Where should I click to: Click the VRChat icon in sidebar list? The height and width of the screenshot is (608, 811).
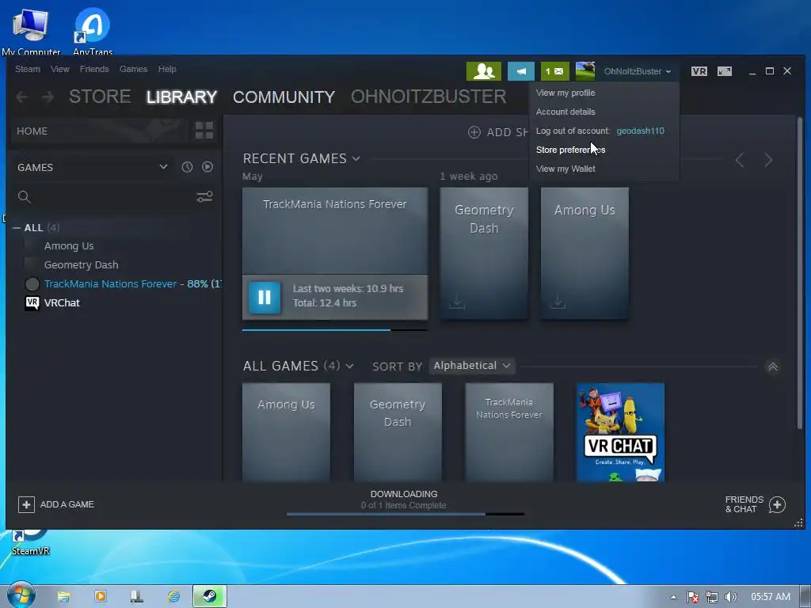(x=32, y=303)
